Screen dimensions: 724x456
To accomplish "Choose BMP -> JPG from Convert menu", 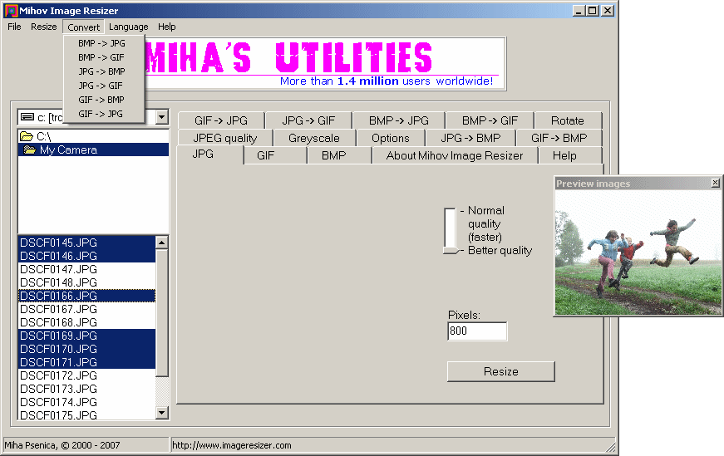I will [101, 42].
